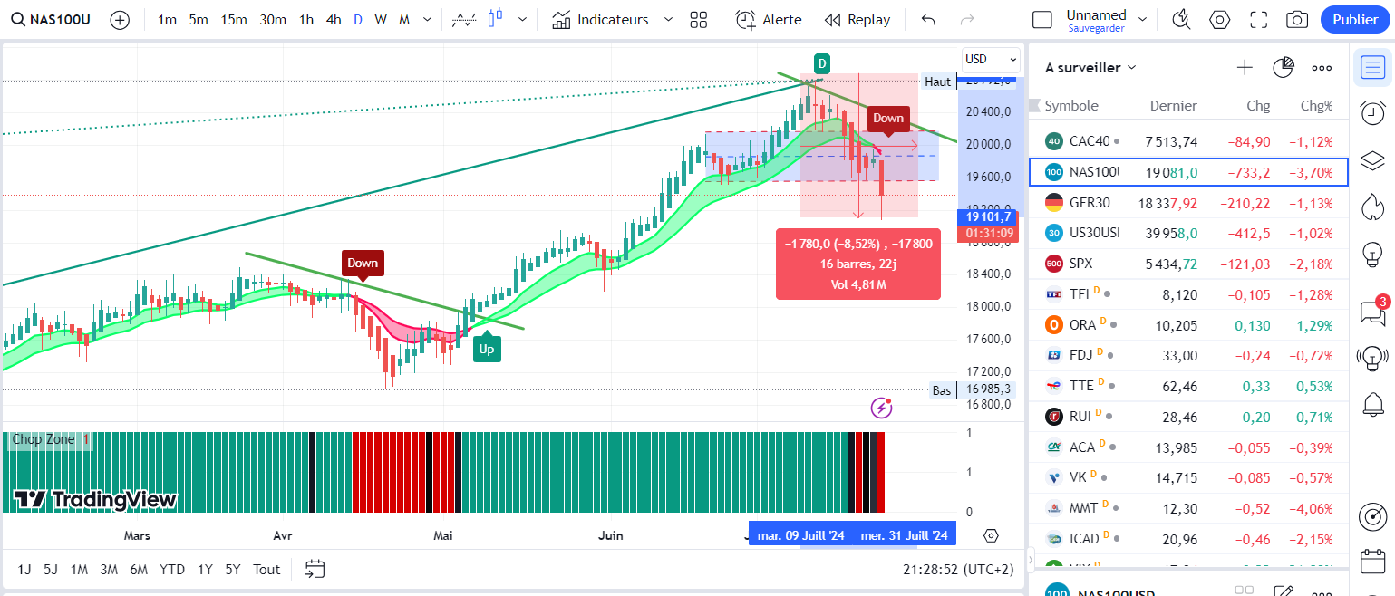
Task: Open chart scale settings gear near time axis
Action: (991, 535)
